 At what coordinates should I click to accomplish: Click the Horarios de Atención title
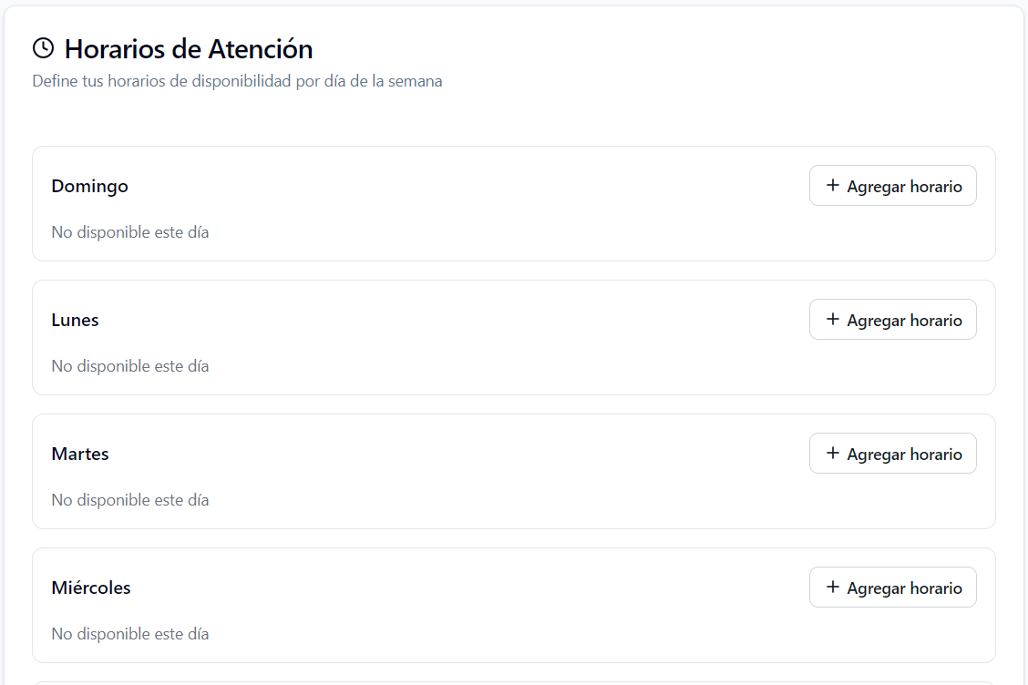click(189, 48)
